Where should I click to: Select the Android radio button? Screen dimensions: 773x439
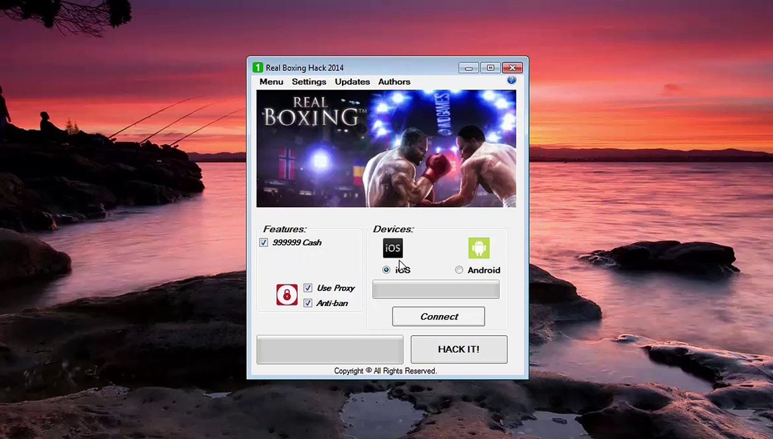point(459,270)
